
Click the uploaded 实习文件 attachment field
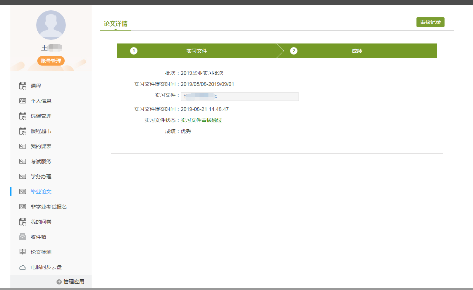click(239, 97)
